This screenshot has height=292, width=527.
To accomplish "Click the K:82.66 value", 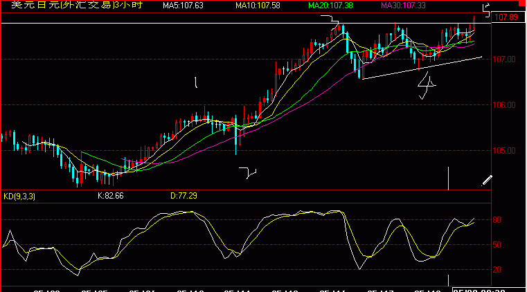I will 111,196.
